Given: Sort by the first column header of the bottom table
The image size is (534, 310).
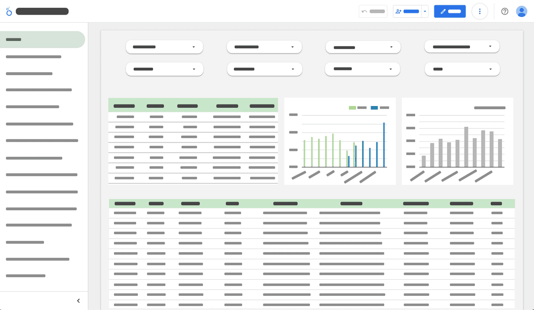Looking at the screenshot, I should [x=125, y=204].
